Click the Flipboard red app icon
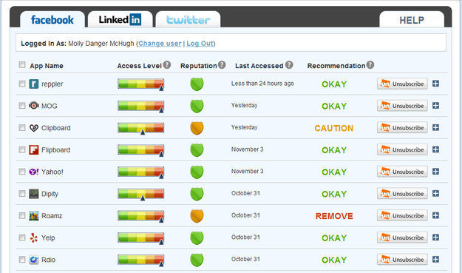Image resolution: width=462 pixels, height=273 pixels. click(x=34, y=149)
